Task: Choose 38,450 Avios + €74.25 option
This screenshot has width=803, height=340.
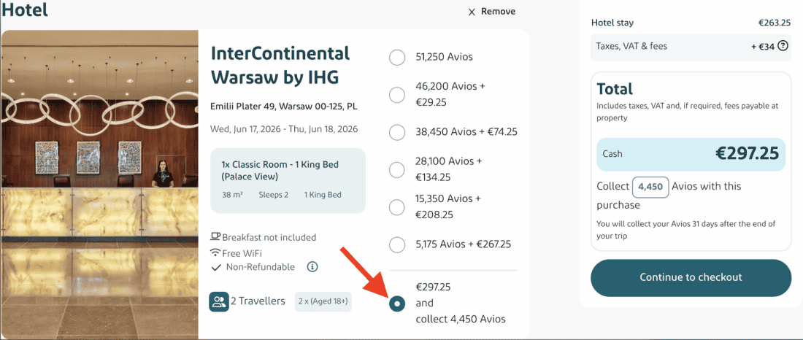Action: coord(397,132)
